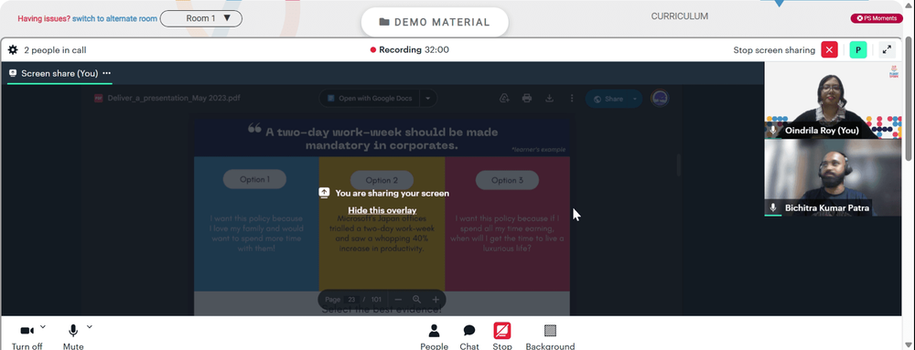Open the People panel

(434, 336)
